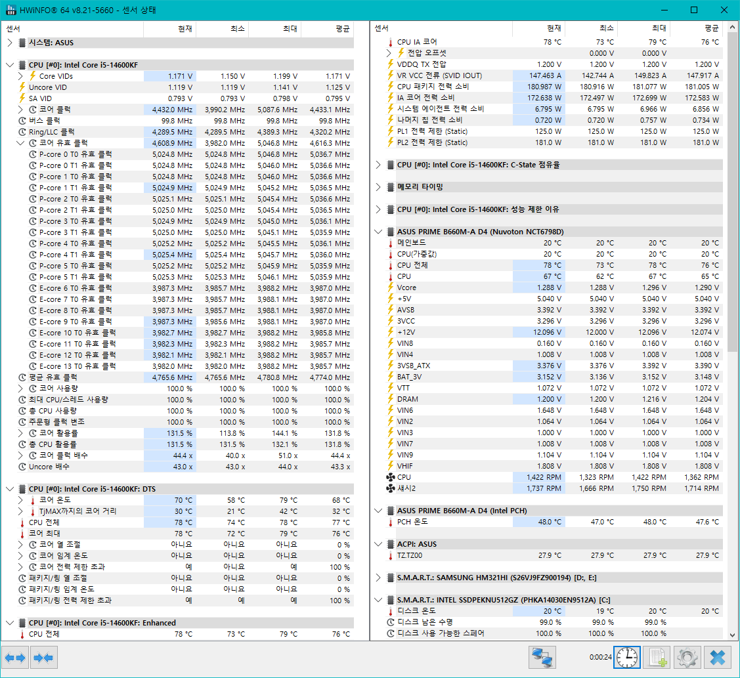Click the lightning icon beside DRAM voltage
The image size is (740, 678).
coord(390,399)
